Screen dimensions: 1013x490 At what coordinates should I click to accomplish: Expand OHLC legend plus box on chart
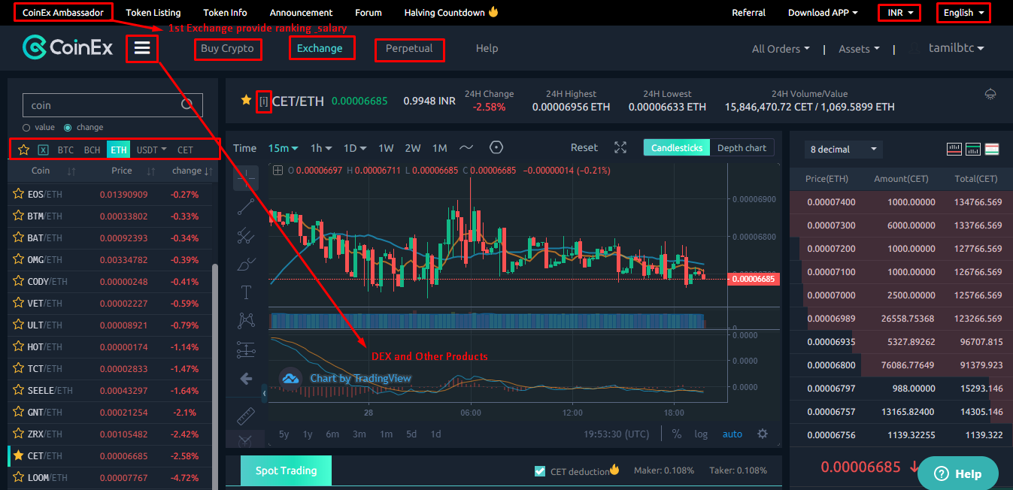[x=278, y=171]
